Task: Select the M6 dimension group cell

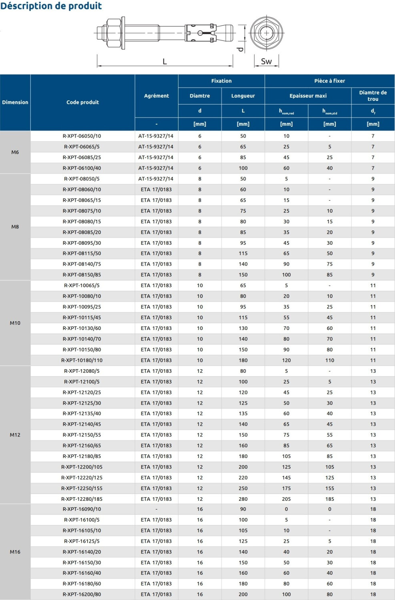Action: click(15, 152)
